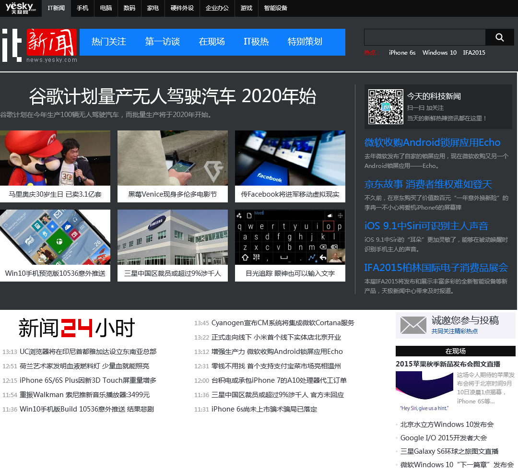Switch to 特别策划 section
Screen dimensions: 518x471
coord(305,42)
